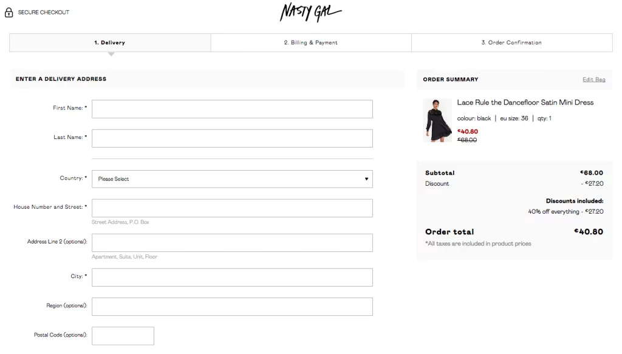The width and height of the screenshot is (622, 354).
Task: Open the Country dropdown menu
Action: tap(231, 179)
